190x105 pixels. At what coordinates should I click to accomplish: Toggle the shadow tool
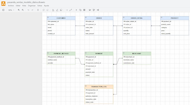[61, 10]
